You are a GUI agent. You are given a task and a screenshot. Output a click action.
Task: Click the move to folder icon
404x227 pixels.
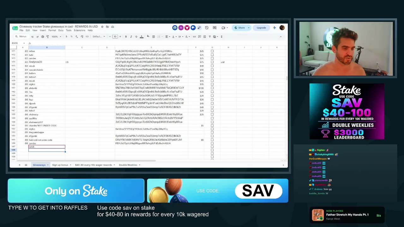[107, 27]
